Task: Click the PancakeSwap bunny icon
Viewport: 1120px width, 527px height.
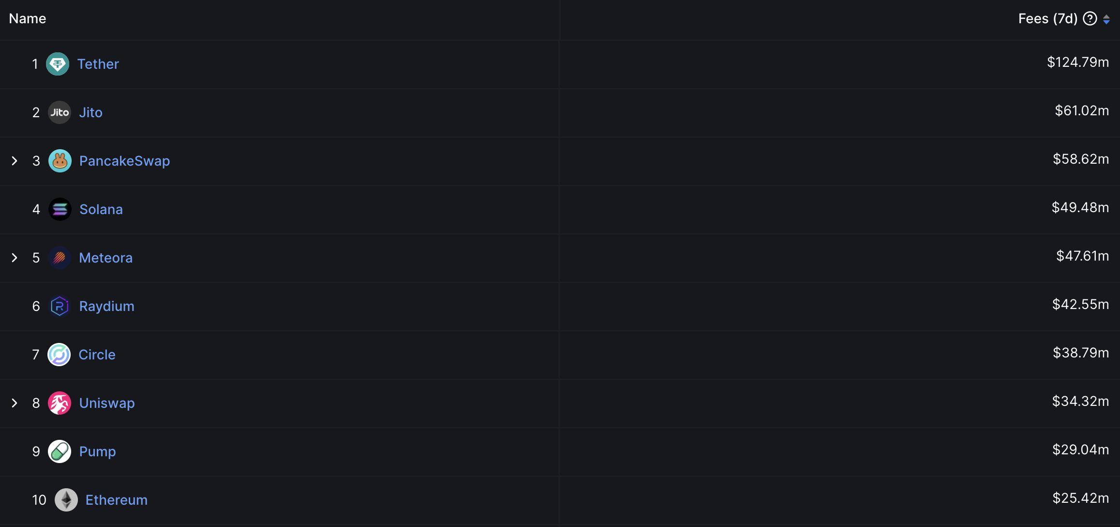Action: pyautogui.click(x=59, y=160)
